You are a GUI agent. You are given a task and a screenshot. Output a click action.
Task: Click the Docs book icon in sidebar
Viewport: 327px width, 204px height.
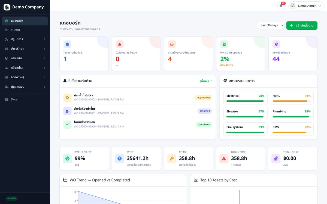coord(7,100)
